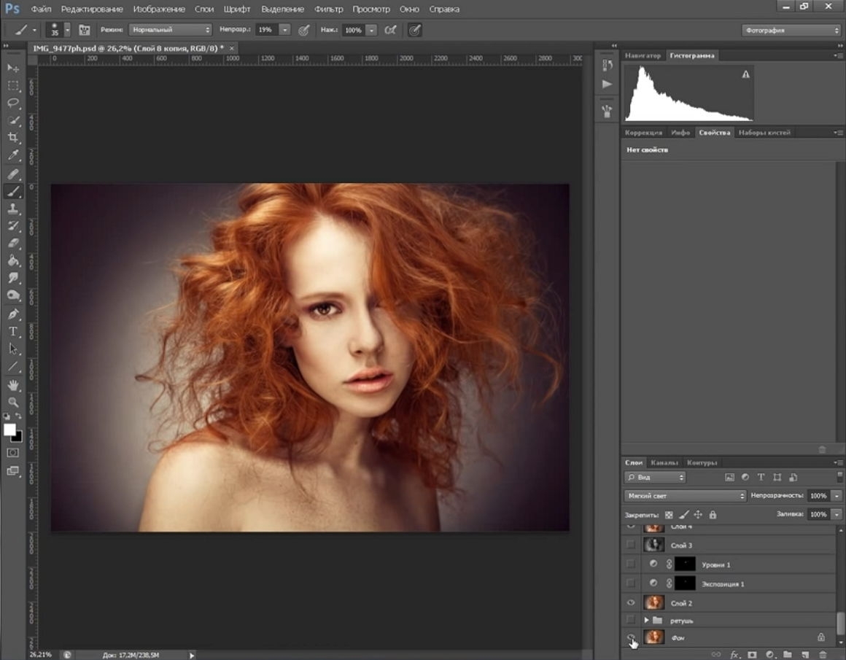Select the History Brush tool
The width and height of the screenshot is (846, 660).
[13, 225]
